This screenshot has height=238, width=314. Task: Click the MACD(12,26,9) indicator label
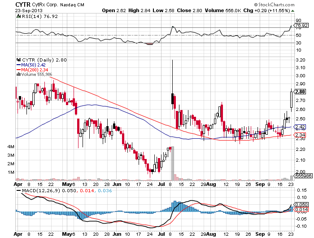pyautogui.click(x=41, y=190)
